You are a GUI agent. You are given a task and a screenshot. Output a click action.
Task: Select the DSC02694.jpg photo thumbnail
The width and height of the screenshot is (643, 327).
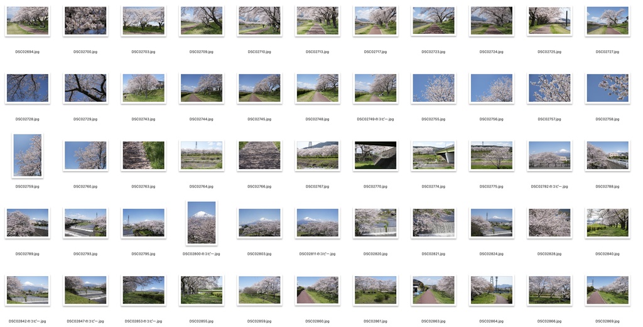click(x=28, y=21)
